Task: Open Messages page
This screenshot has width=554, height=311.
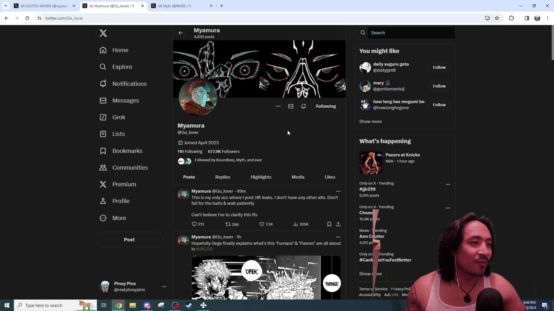Action: click(119, 100)
